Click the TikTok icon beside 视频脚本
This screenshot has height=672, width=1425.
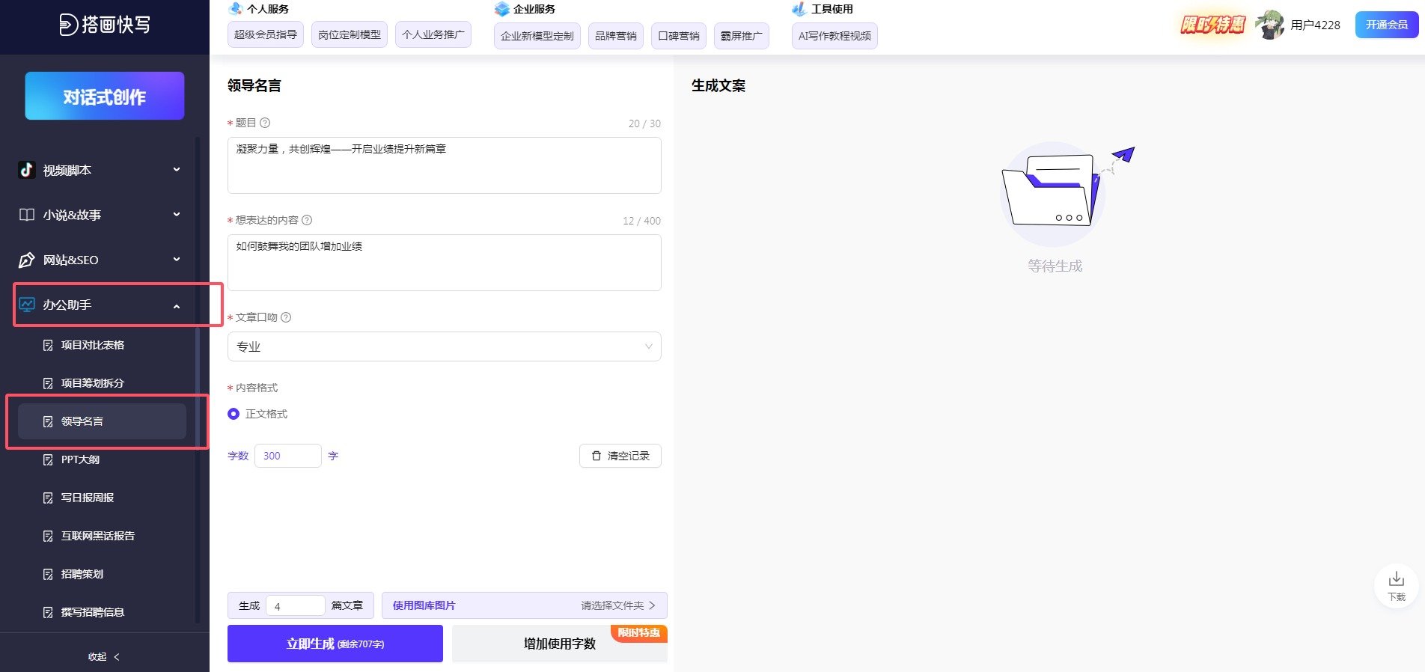pyautogui.click(x=27, y=170)
